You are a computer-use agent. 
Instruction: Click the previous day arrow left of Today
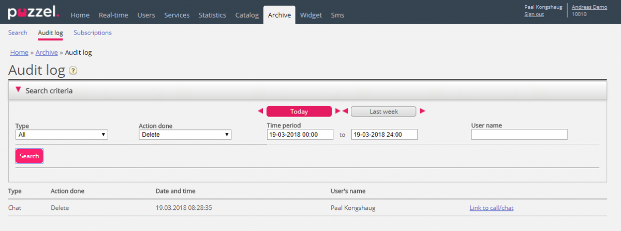click(260, 111)
